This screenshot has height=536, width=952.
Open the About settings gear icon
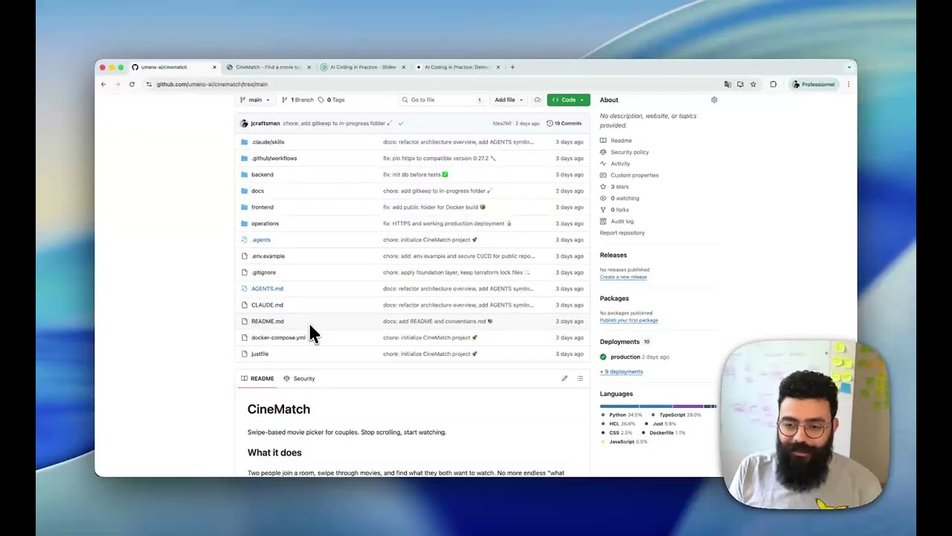coord(714,100)
